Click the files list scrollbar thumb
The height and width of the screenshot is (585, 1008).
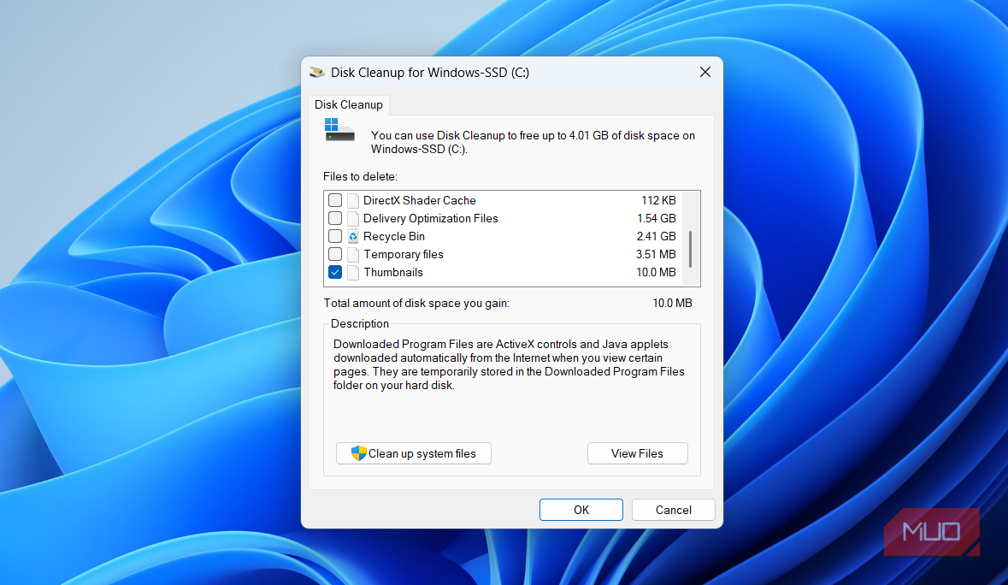(x=691, y=249)
